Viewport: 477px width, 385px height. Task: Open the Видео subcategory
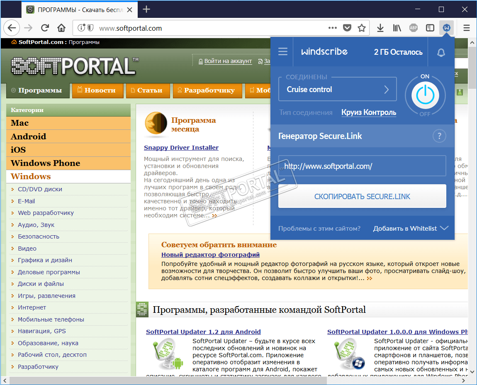pos(27,249)
